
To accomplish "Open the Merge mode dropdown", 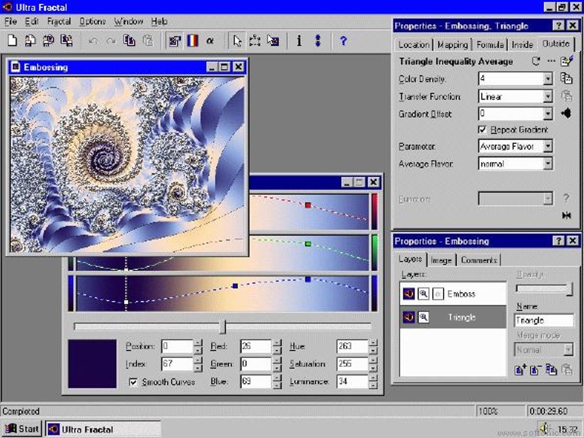I will tap(568, 350).
